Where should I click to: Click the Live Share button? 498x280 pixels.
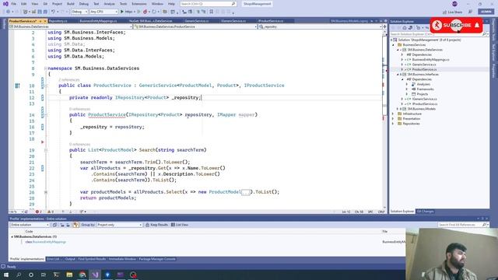(x=452, y=12)
